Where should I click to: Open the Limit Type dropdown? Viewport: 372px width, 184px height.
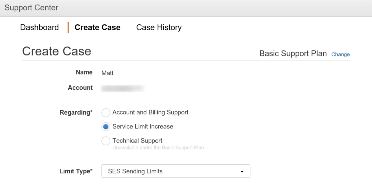[176, 171]
